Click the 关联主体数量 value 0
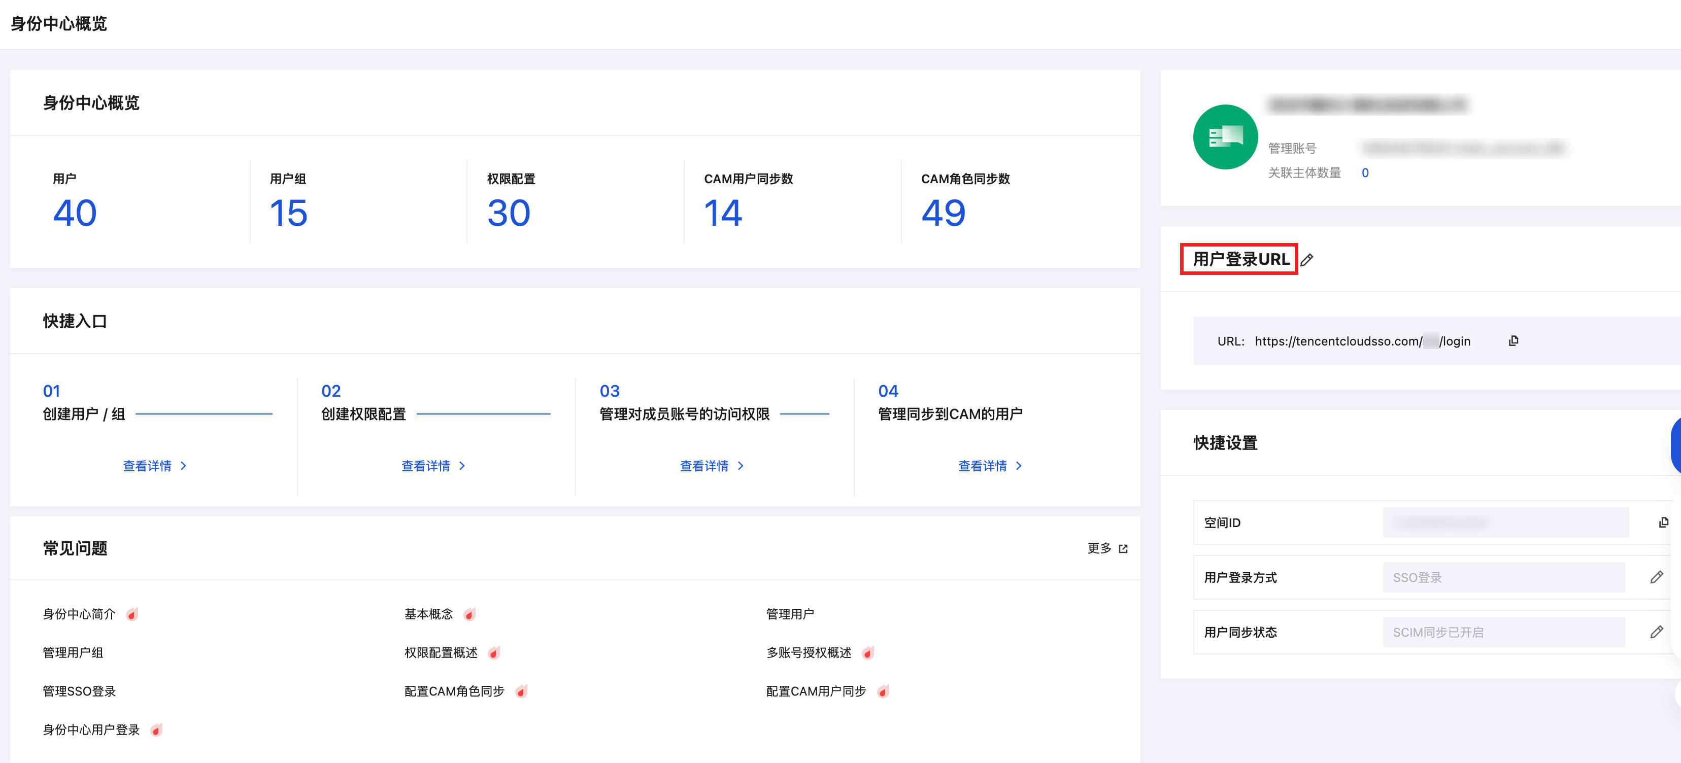 pyautogui.click(x=1364, y=173)
